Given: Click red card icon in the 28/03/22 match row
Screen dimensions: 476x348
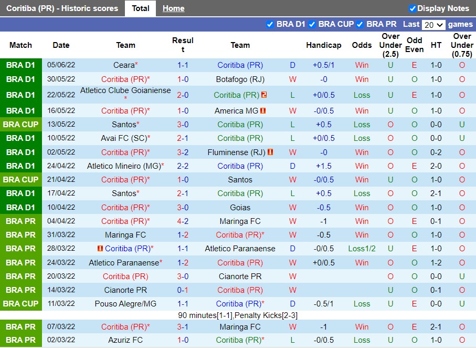Looking at the screenshot, I should coord(100,249).
